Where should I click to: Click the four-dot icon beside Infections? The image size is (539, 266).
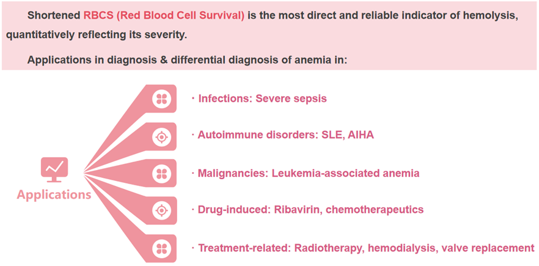coord(161,99)
